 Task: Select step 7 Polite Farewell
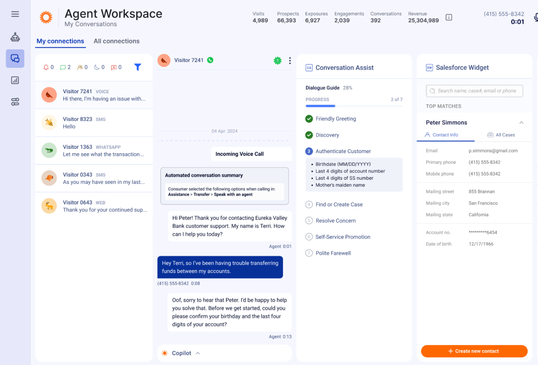click(x=328, y=253)
